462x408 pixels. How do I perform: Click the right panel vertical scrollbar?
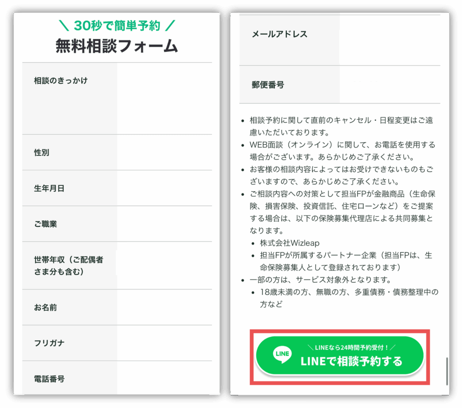(447, 371)
